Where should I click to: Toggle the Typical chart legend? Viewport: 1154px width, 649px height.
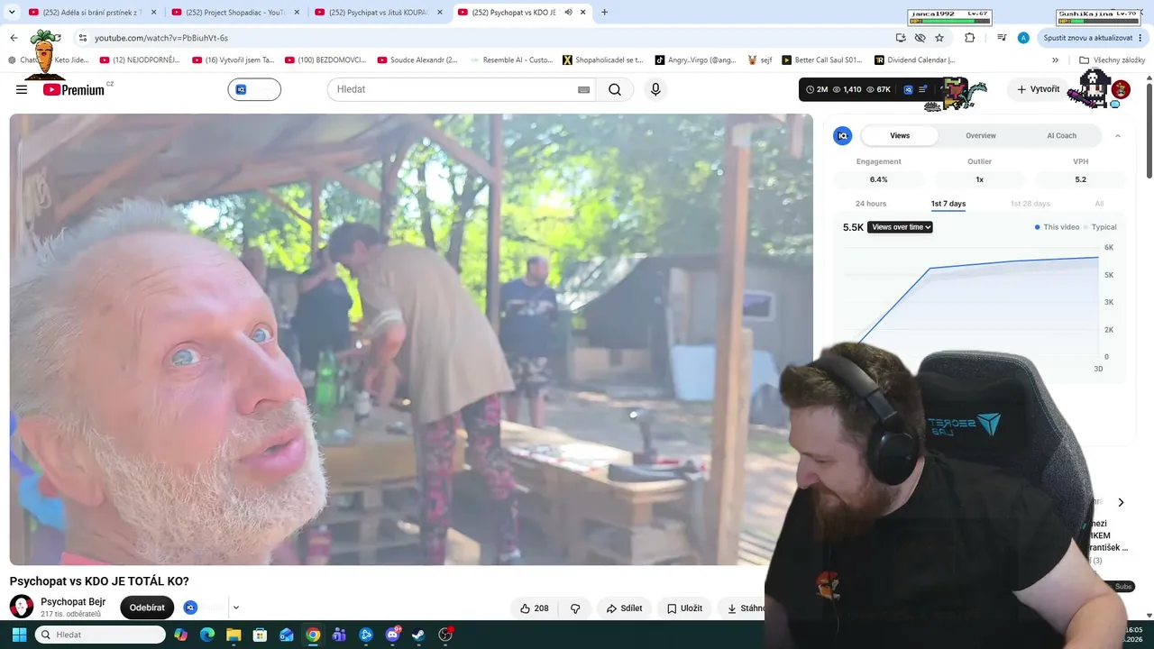pyautogui.click(x=1100, y=227)
